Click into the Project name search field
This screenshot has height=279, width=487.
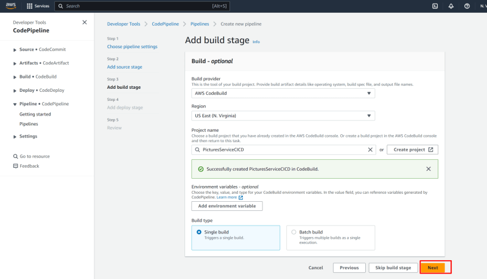coord(283,150)
